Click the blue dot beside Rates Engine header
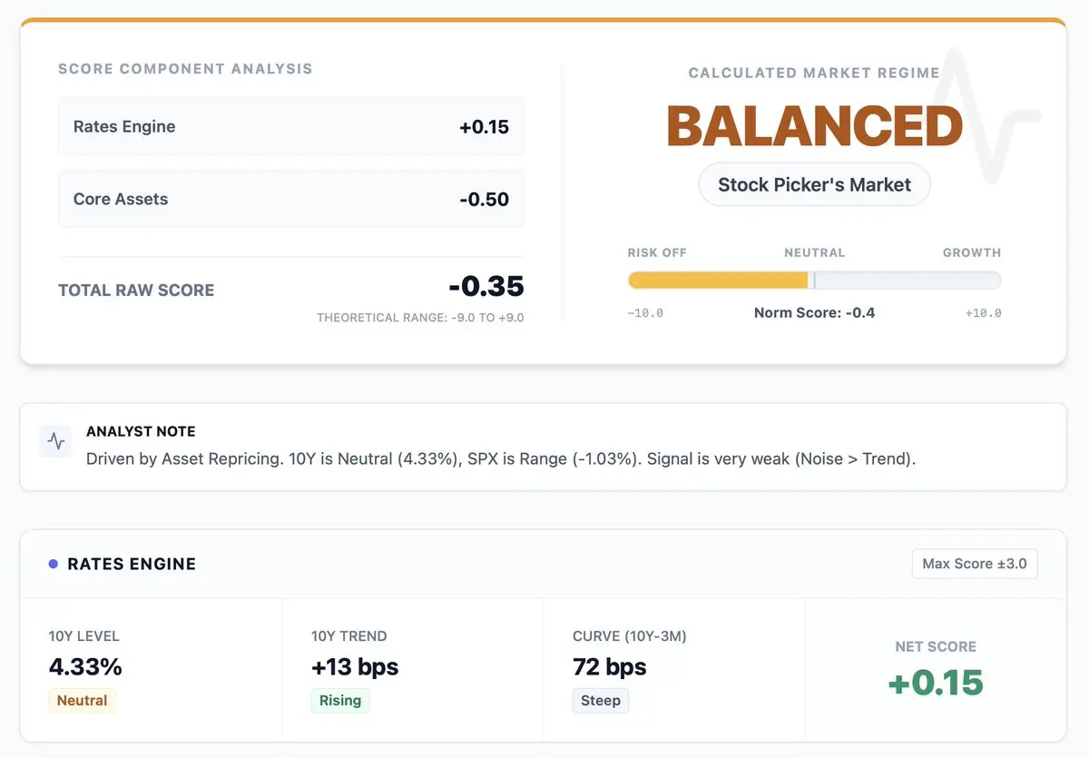The height and width of the screenshot is (758, 1089). 54,564
